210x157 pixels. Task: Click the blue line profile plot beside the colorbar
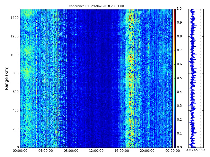click(196, 78)
